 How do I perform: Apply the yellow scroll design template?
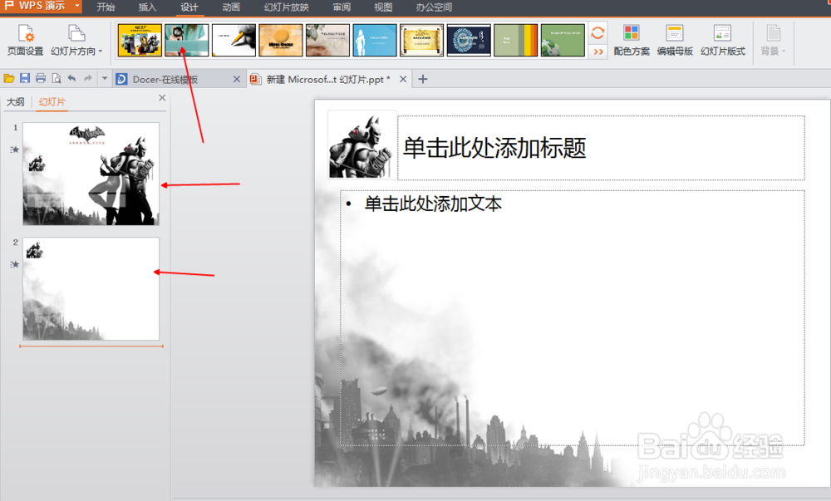tap(422, 40)
